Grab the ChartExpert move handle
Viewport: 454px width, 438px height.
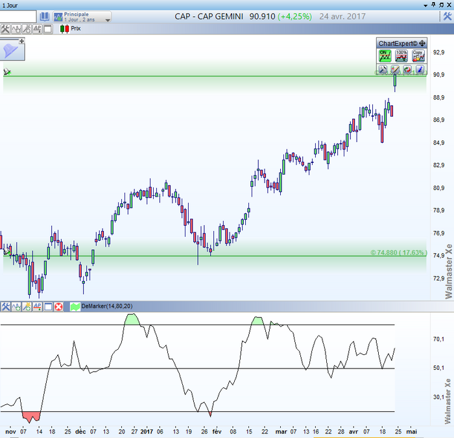tap(422, 43)
